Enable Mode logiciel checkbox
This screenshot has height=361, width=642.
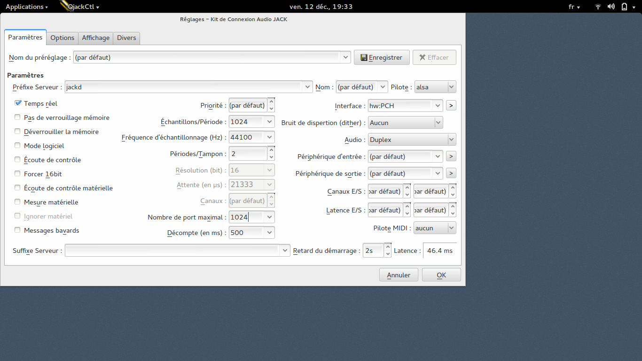18,146
